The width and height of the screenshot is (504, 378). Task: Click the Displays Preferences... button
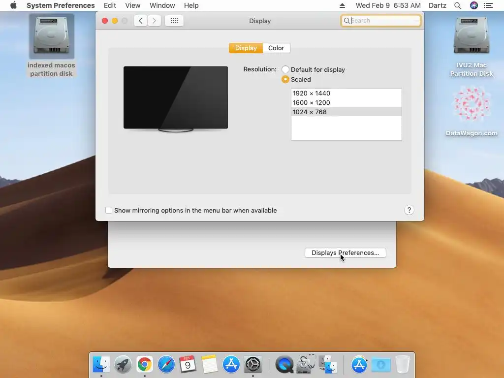(x=345, y=252)
